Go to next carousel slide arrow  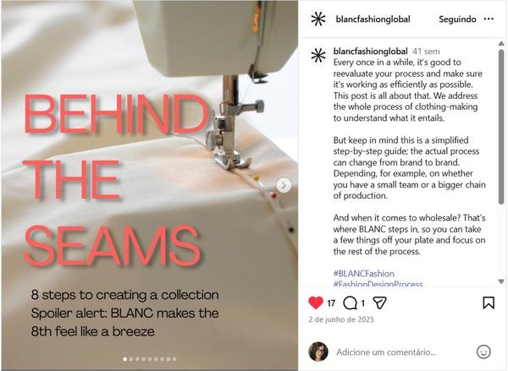pyautogui.click(x=284, y=185)
